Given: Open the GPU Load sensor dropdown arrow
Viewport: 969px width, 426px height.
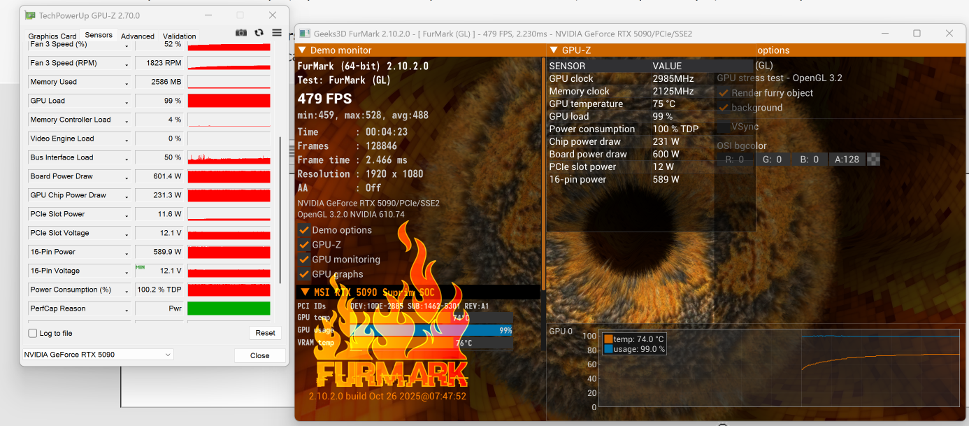Looking at the screenshot, I should (127, 101).
